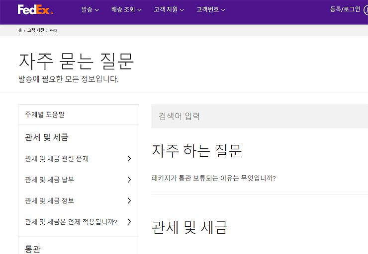Open the 배송 조회 dropdown menu

(126, 9)
